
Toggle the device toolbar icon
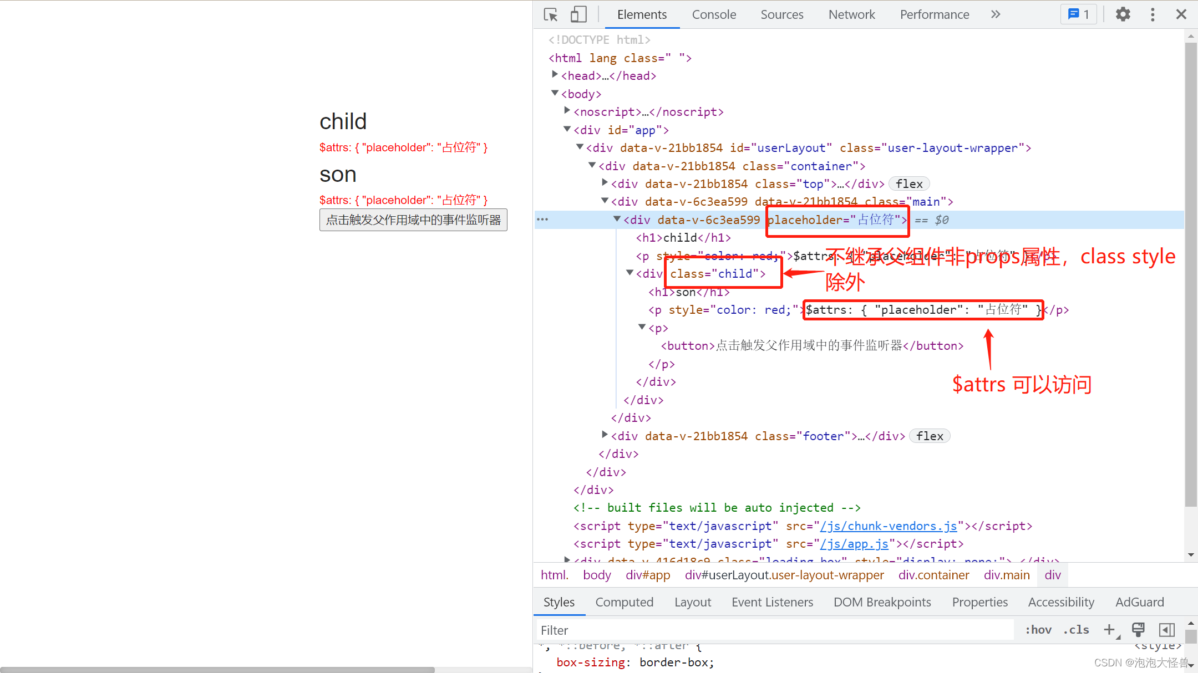click(578, 14)
